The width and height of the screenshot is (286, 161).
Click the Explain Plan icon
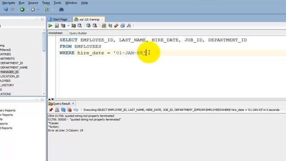pyautogui.click(x=63, y=26)
